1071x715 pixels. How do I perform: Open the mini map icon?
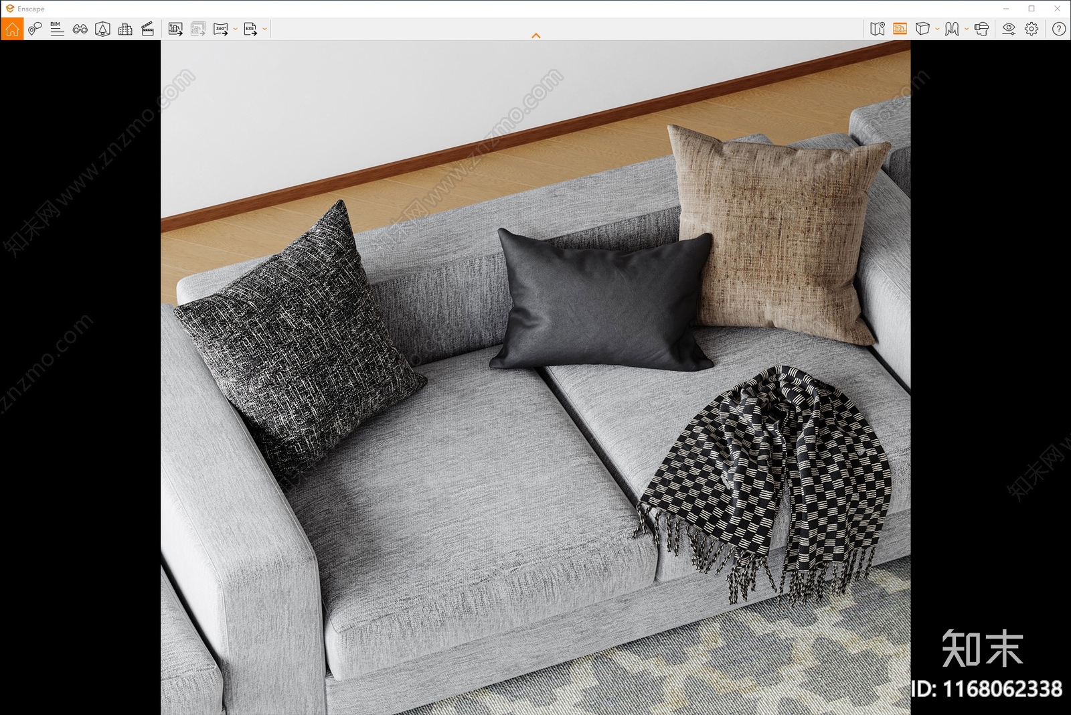(878, 29)
